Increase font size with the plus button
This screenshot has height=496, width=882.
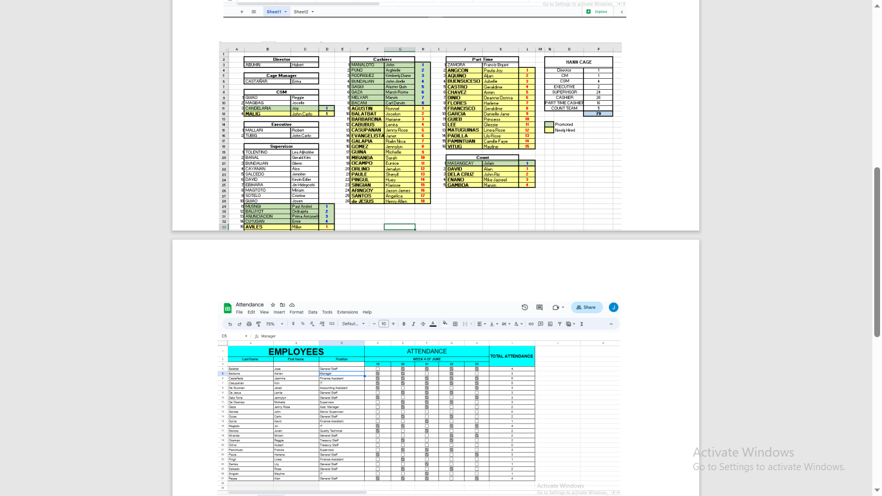pos(393,324)
